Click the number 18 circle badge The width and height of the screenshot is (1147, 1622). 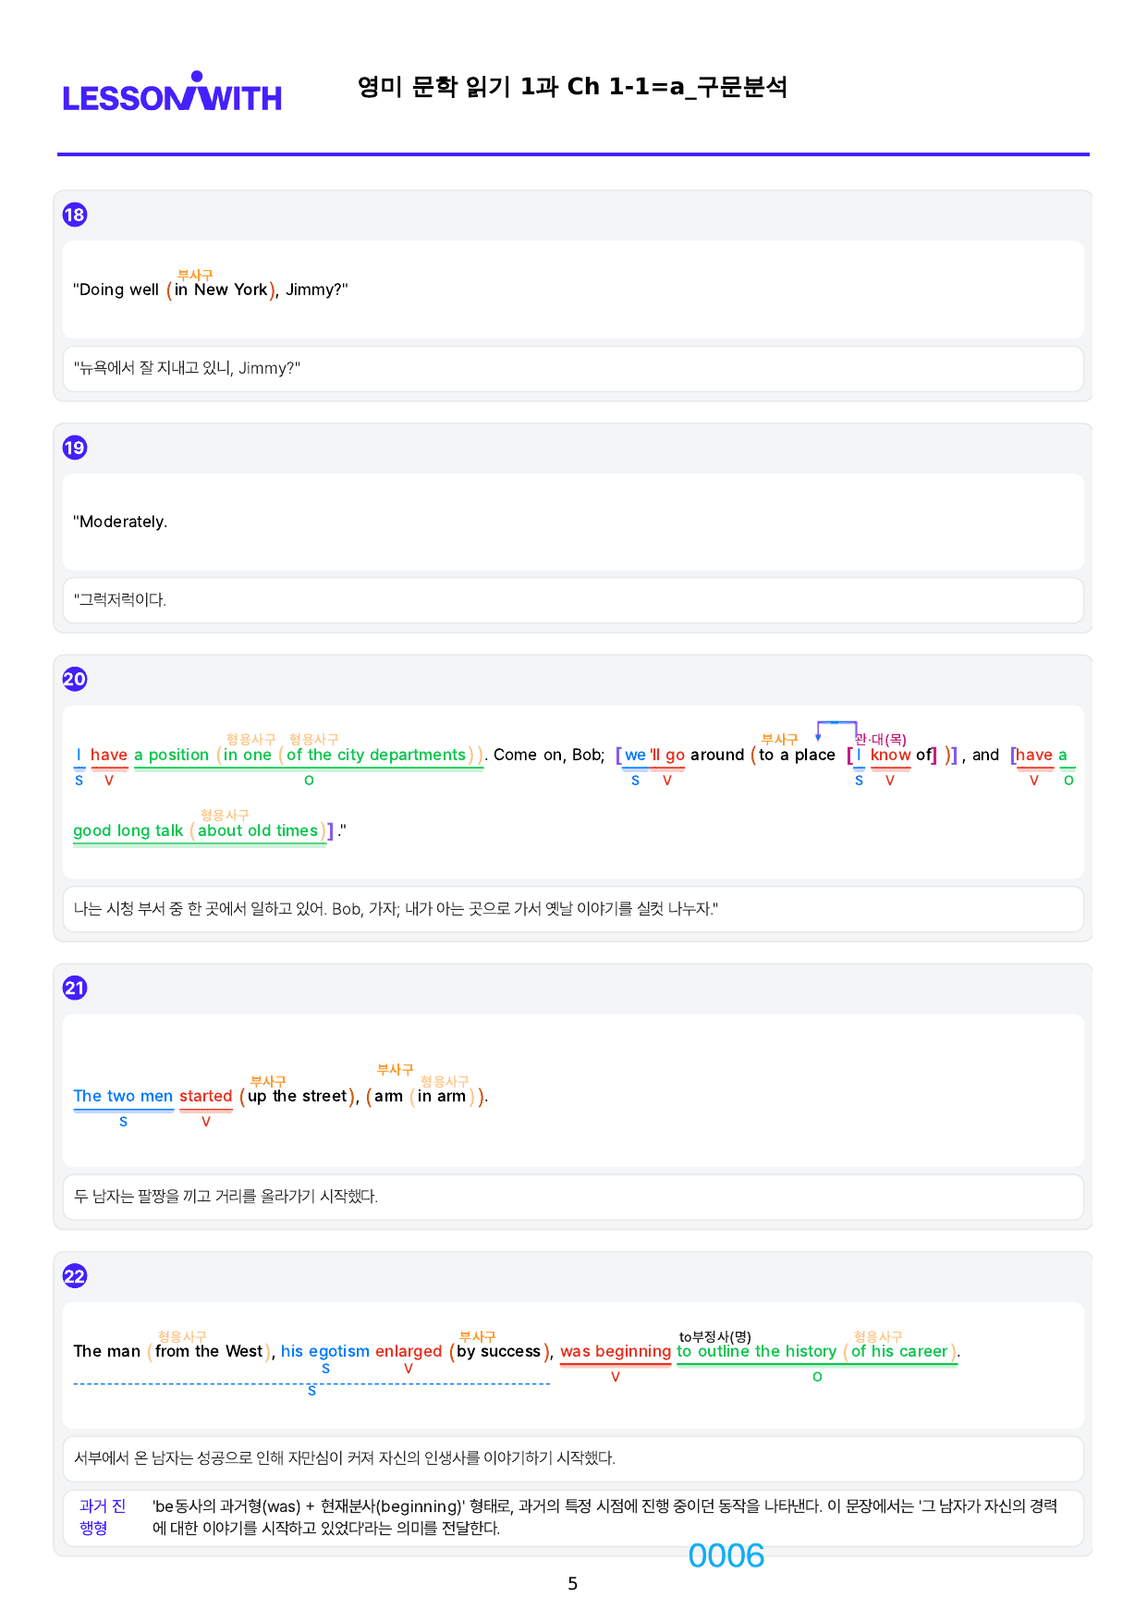pos(74,215)
